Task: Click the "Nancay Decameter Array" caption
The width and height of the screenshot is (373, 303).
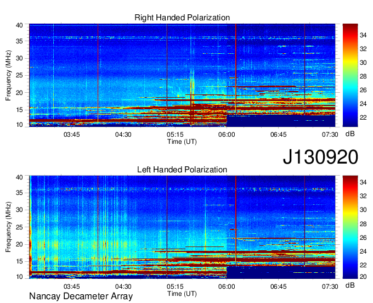Action: [x=81, y=296]
